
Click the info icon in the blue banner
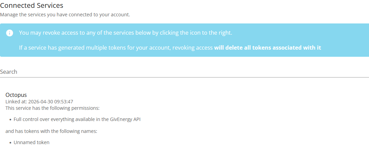10,33
